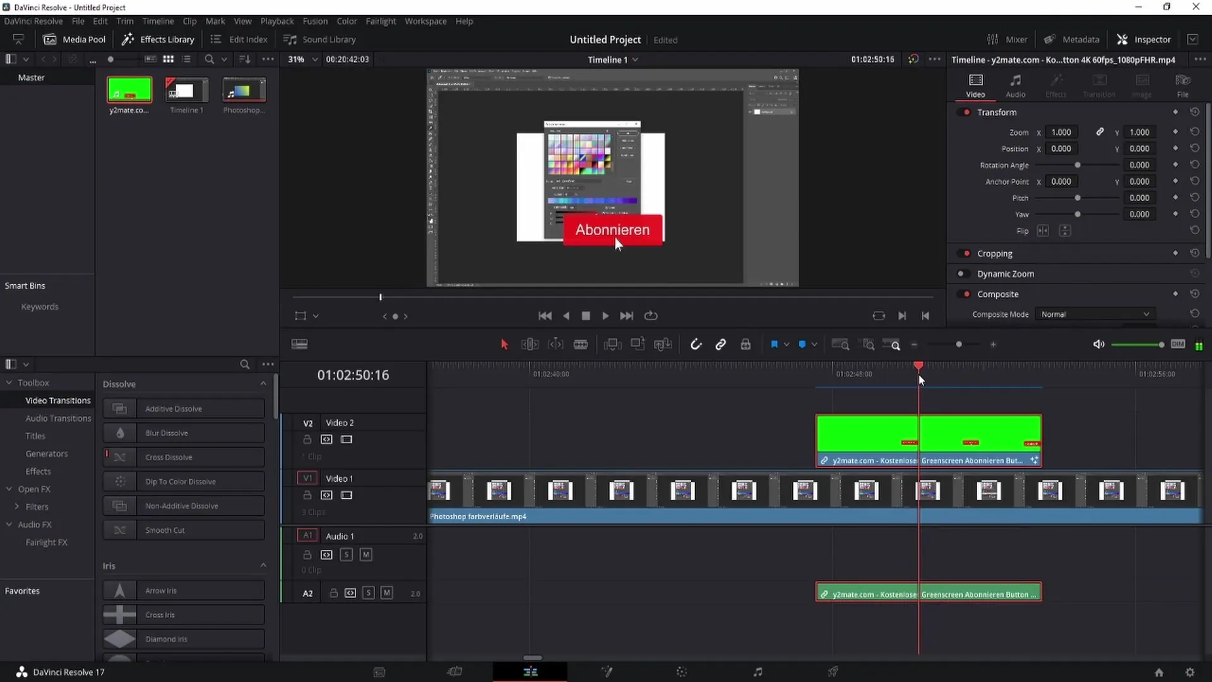
Task: Click the Media Pool panel icon
Action: click(x=50, y=39)
